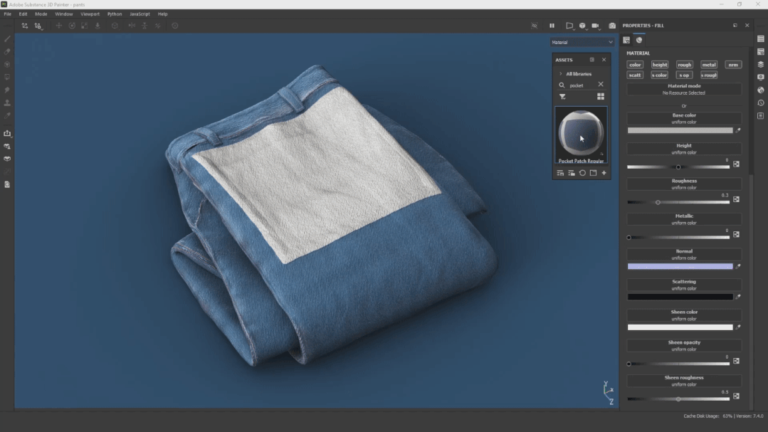The height and width of the screenshot is (432, 768).
Task: Click the move translate toolbar icon
Action: click(x=59, y=26)
